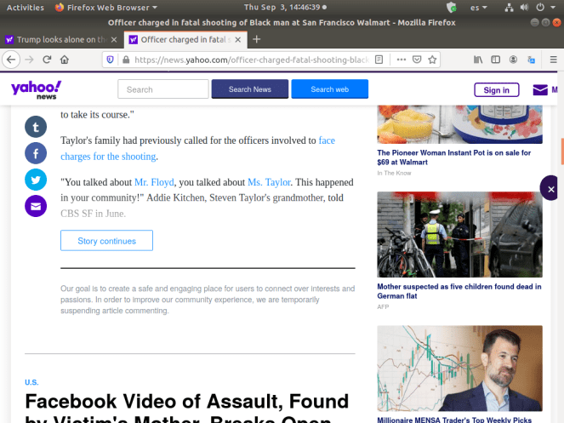Open Activities overview
The width and height of the screenshot is (564, 423).
(26, 7)
